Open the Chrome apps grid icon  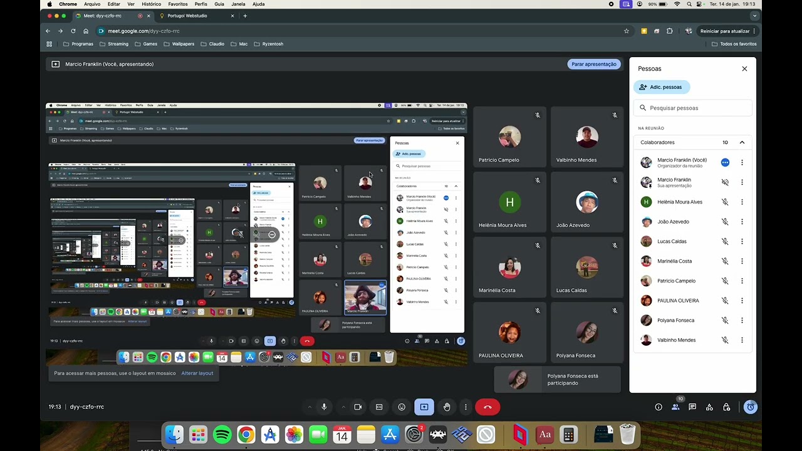pyautogui.click(x=49, y=44)
